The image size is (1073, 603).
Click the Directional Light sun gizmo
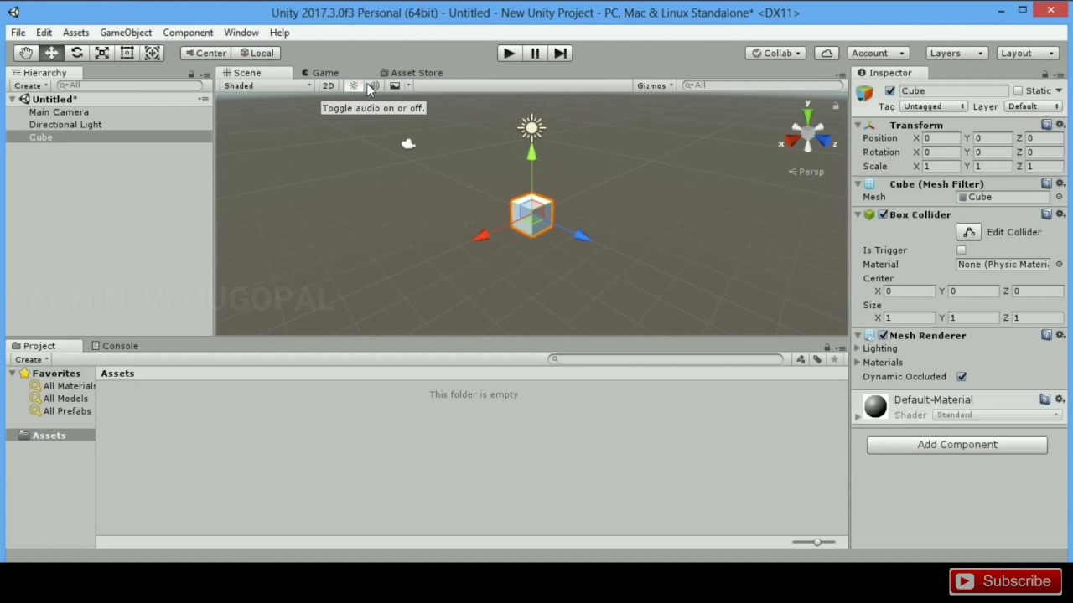531,128
